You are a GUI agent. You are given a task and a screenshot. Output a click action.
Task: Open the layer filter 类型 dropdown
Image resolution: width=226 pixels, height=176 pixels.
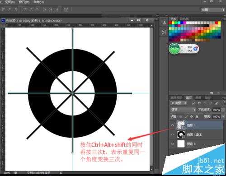point(179,103)
